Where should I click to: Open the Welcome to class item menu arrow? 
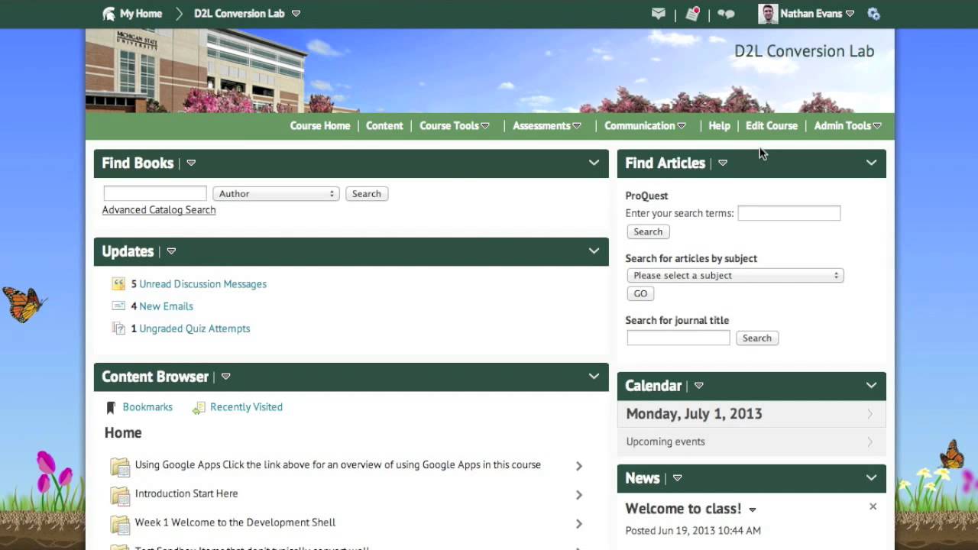tap(753, 510)
